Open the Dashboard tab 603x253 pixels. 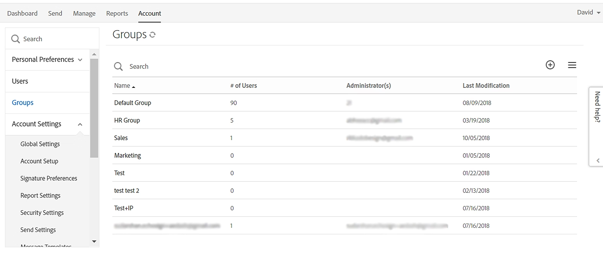click(22, 13)
